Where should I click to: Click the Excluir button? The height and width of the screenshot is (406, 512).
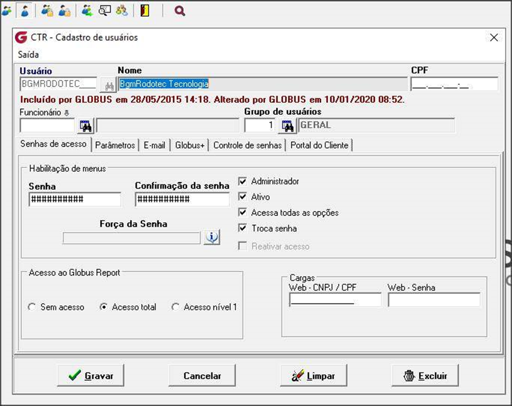click(x=425, y=376)
